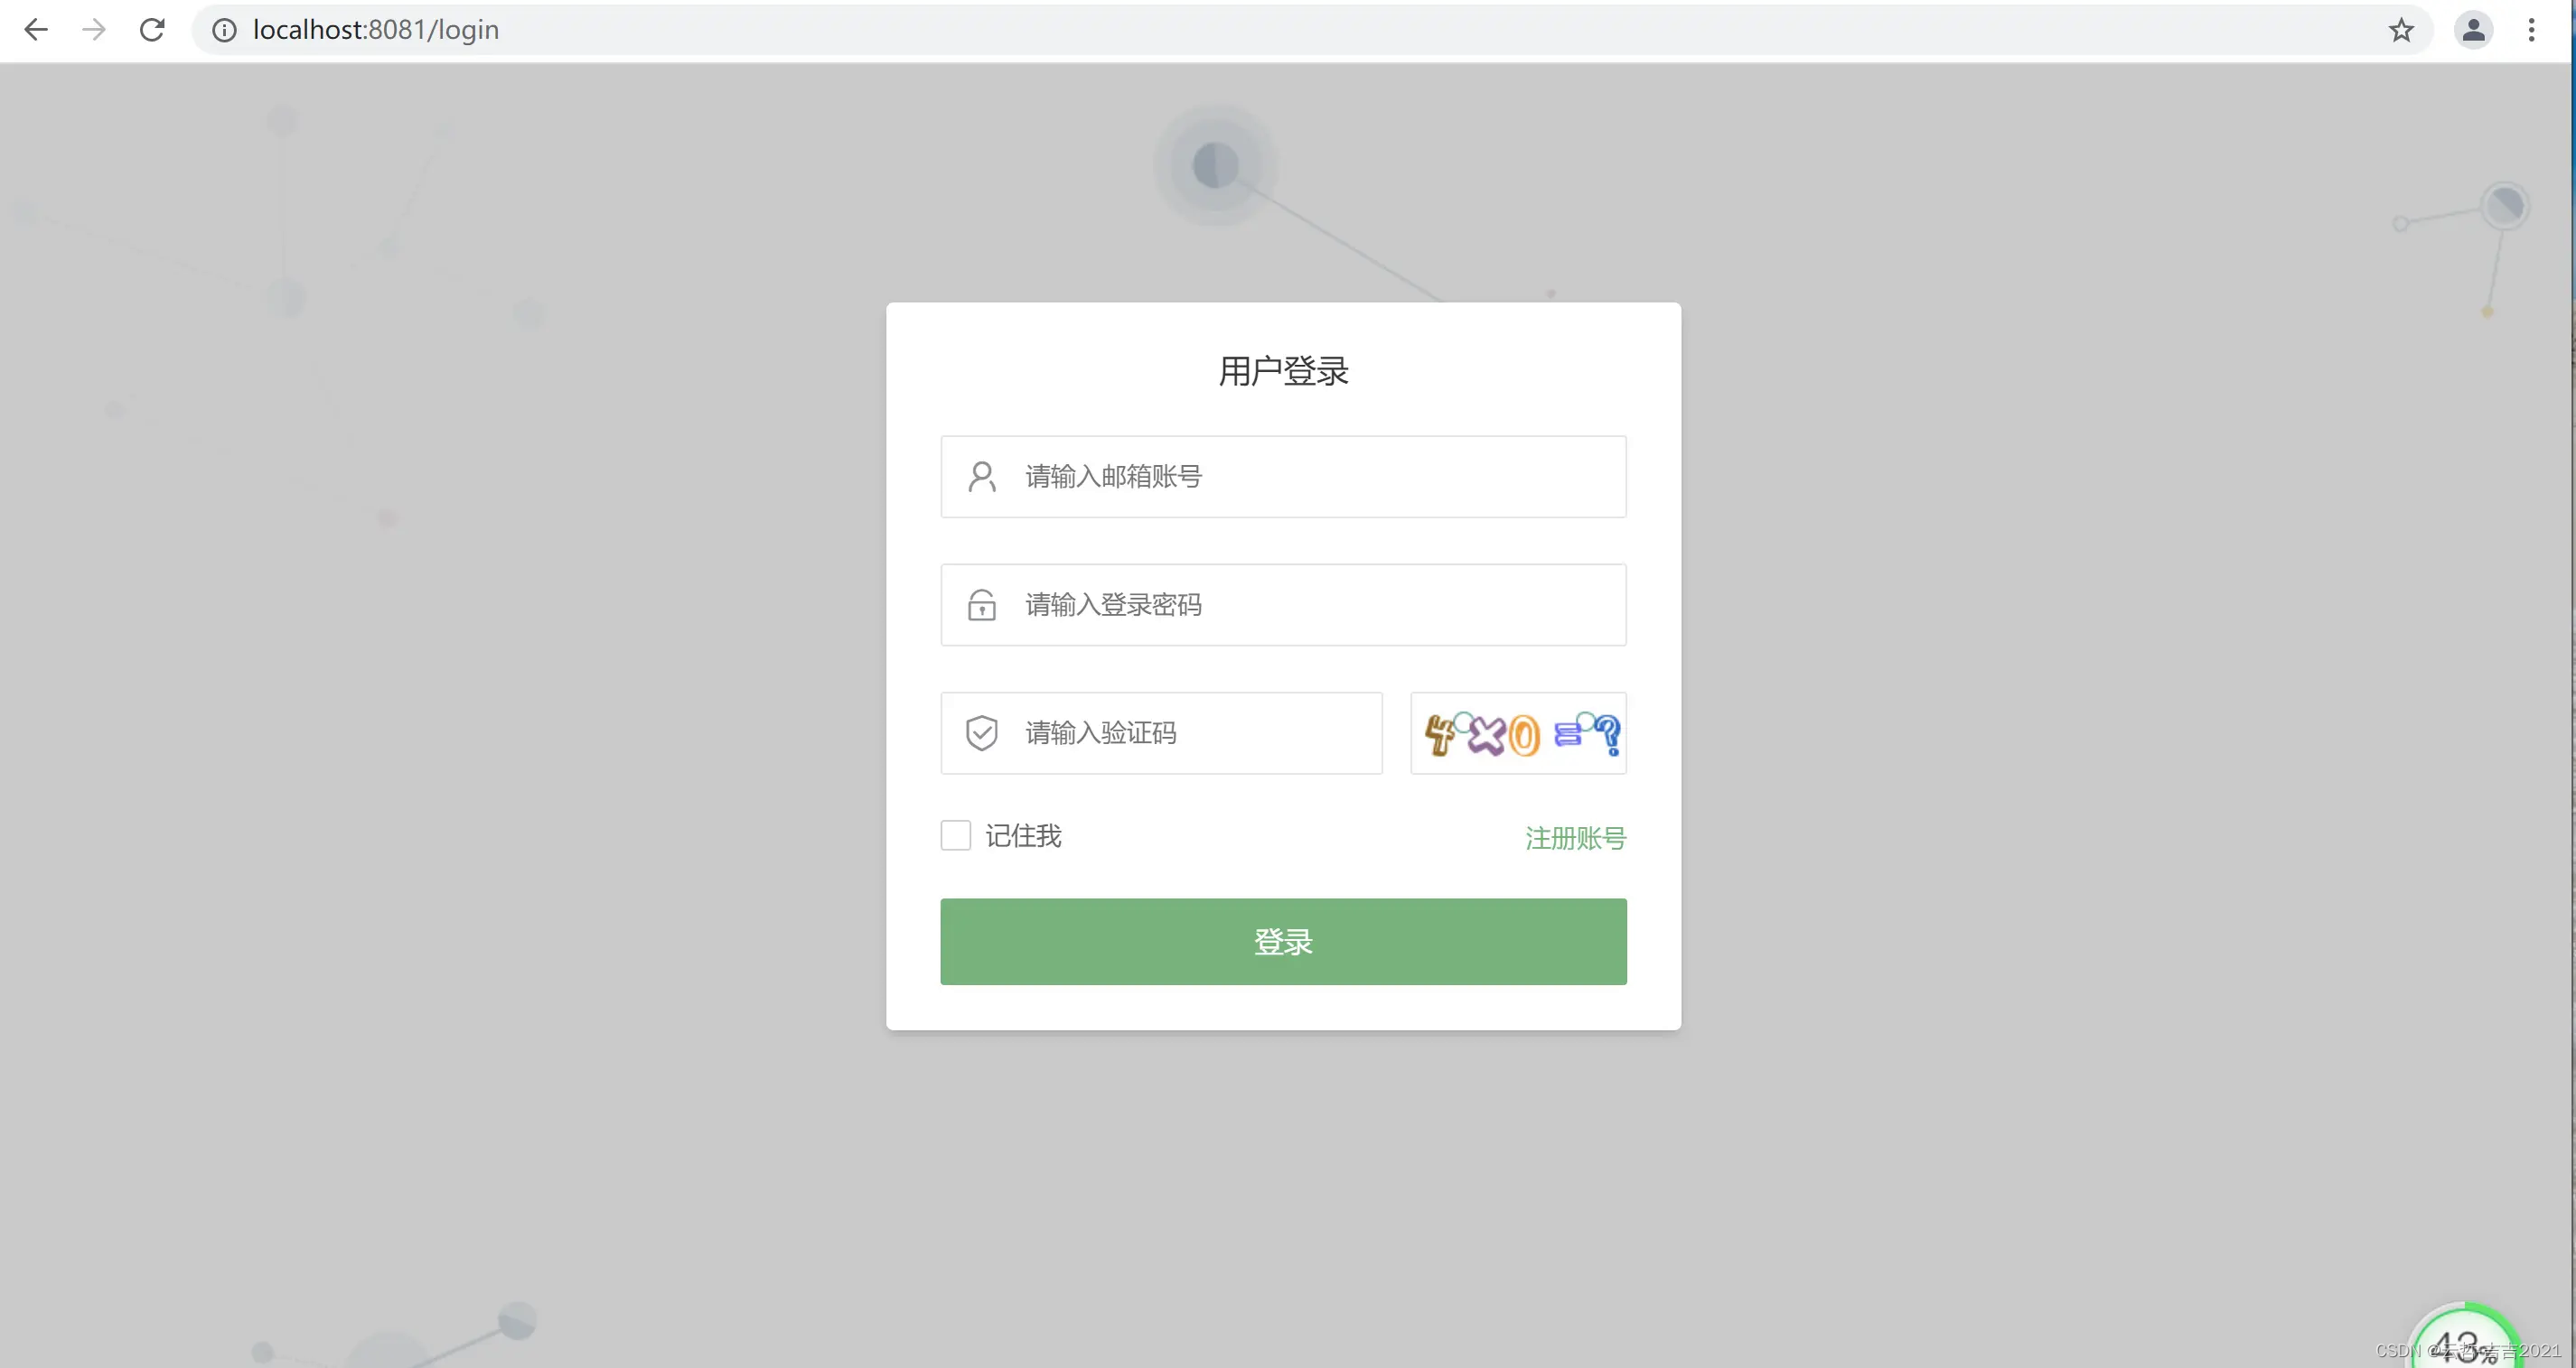
Task: Click the lock icon in password field
Action: point(982,605)
